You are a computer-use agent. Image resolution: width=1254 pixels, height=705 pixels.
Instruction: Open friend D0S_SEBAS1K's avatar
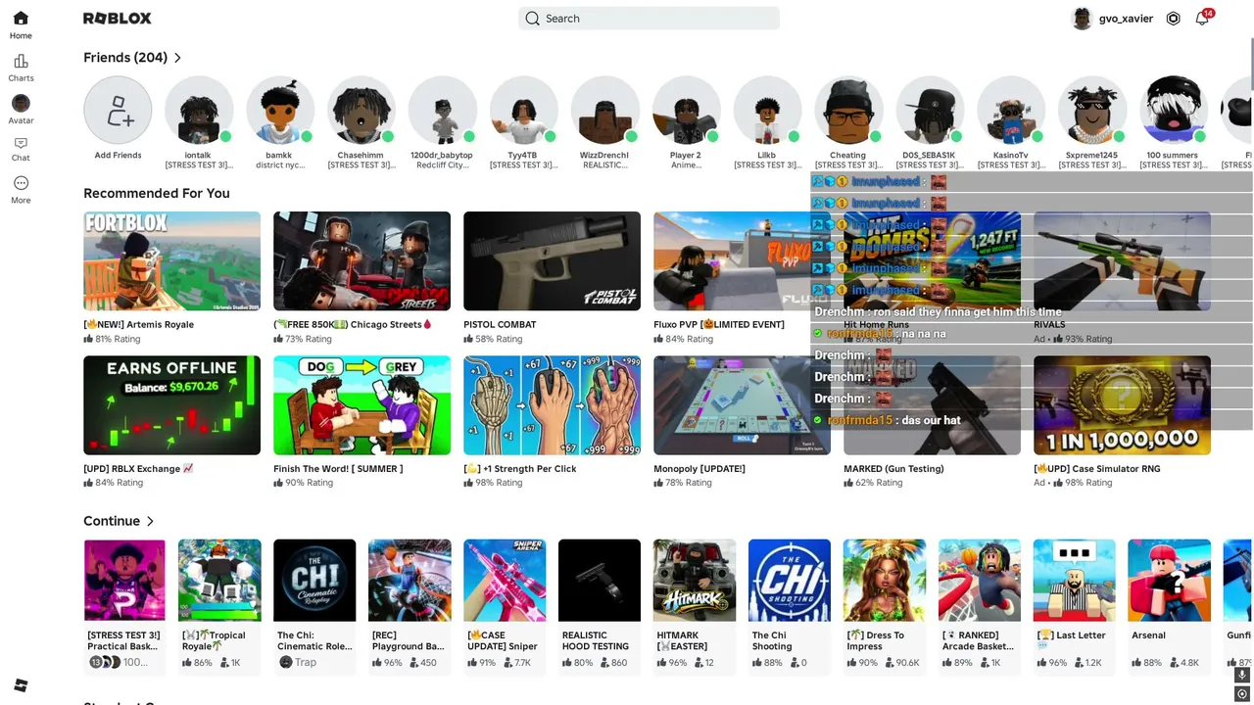pos(930,111)
